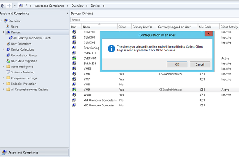The height and width of the screenshot is (157, 239).
Task: Select the VM7 device name
Action: pos(87,79)
